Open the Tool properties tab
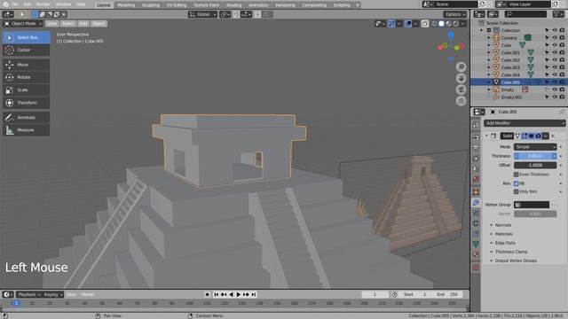Image resolution: width=568 pixels, height=319 pixels. pyautogui.click(x=476, y=124)
